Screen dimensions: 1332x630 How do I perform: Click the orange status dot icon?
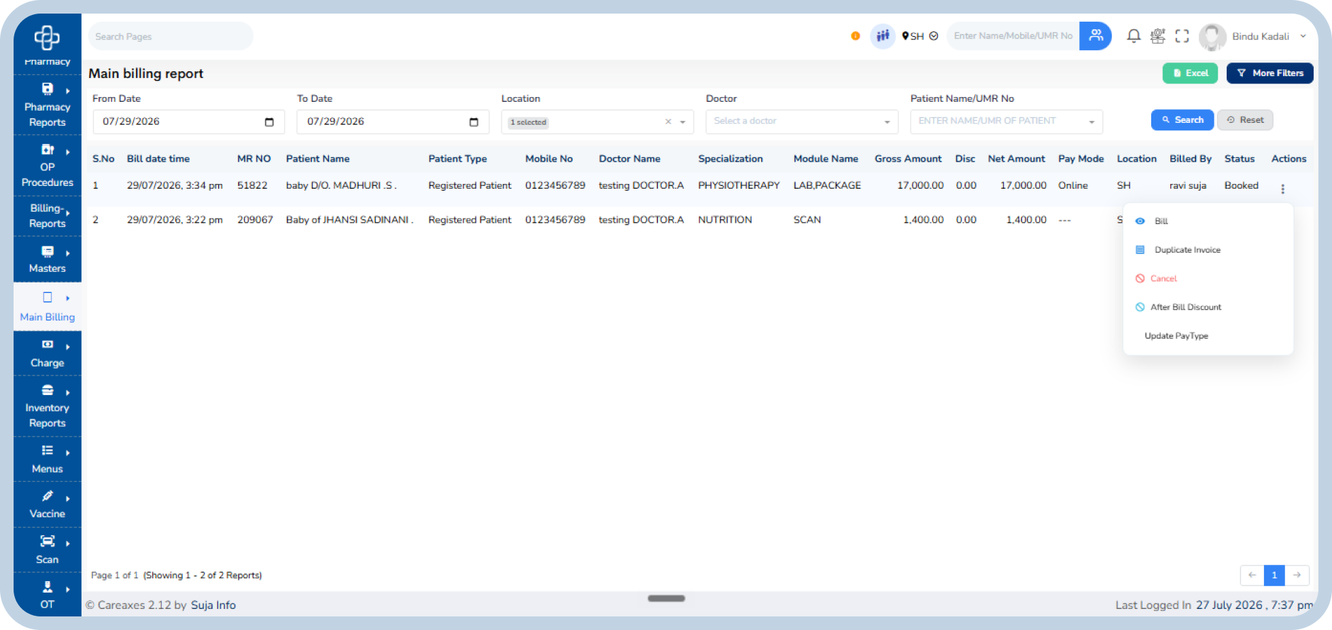[x=856, y=36]
